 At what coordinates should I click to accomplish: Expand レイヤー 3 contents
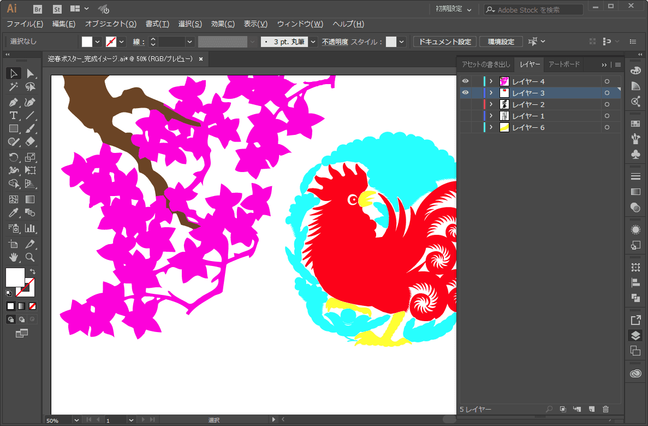[x=491, y=93]
